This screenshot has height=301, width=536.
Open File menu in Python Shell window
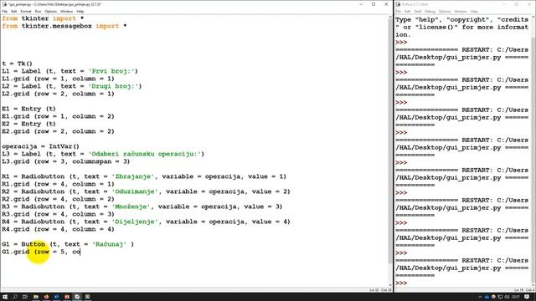(399, 11)
